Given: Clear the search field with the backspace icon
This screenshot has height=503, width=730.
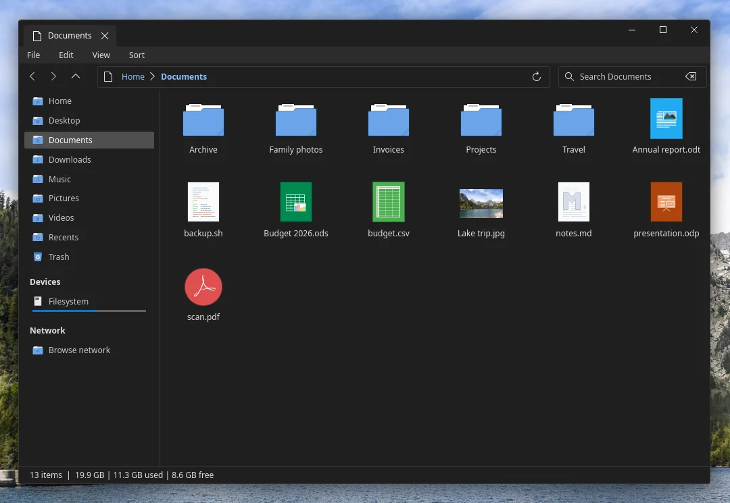Looking at the screenshot, I should (691, 76).
